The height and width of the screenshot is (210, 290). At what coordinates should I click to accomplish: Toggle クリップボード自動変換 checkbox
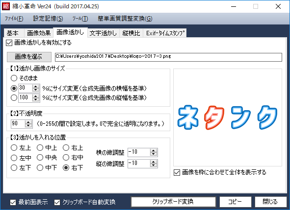coord(57,203)
